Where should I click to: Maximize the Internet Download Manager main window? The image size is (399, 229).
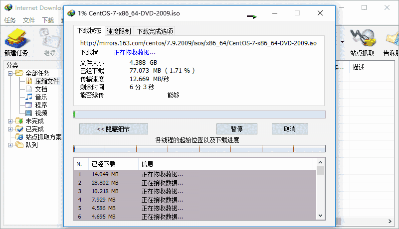point(364,7)
